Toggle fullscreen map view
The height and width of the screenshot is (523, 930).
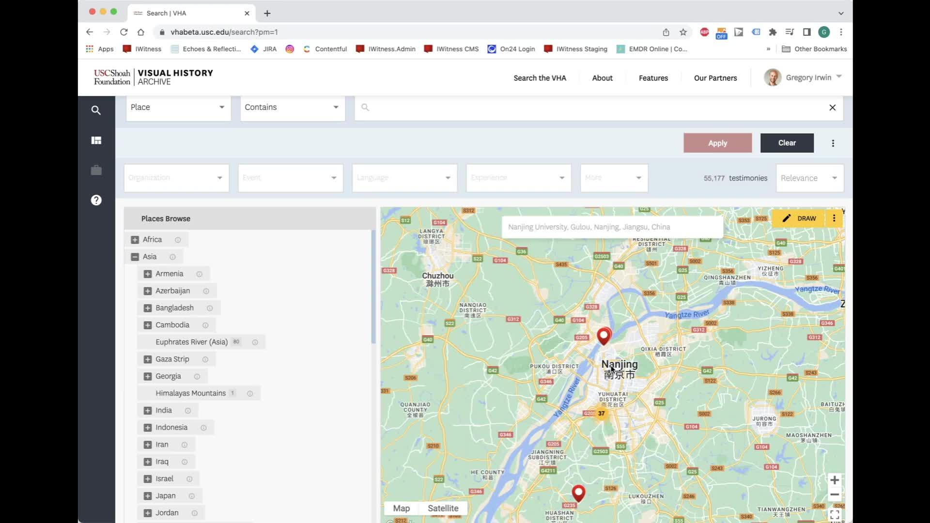(834, 515)
